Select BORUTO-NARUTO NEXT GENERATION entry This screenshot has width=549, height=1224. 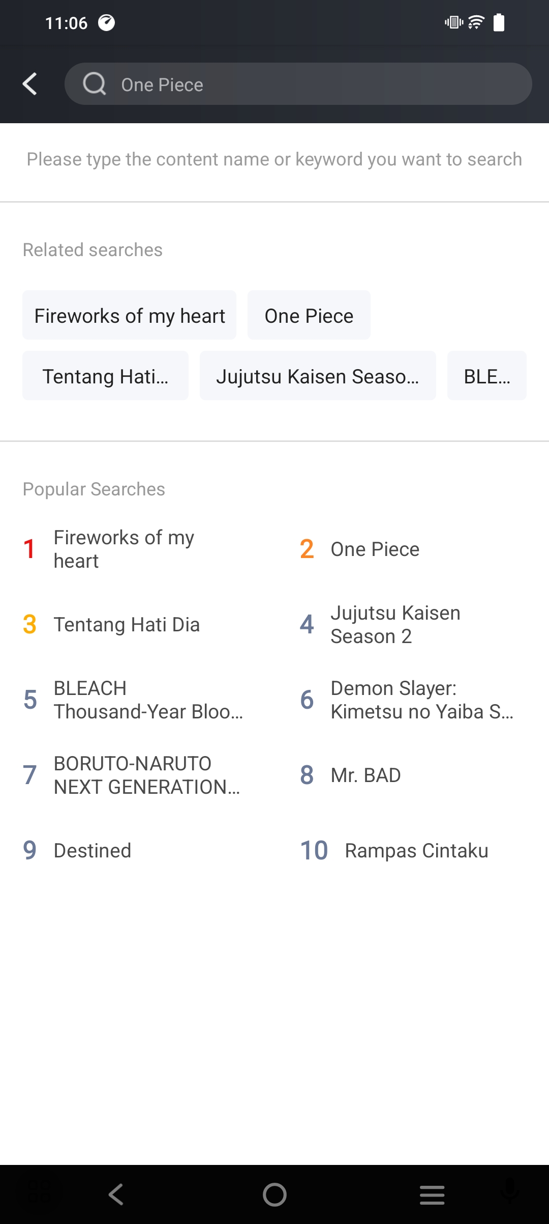[x=147, y=775]
